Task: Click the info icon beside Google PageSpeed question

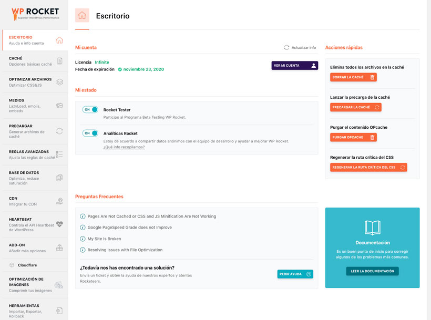Action: pos(83,228)
